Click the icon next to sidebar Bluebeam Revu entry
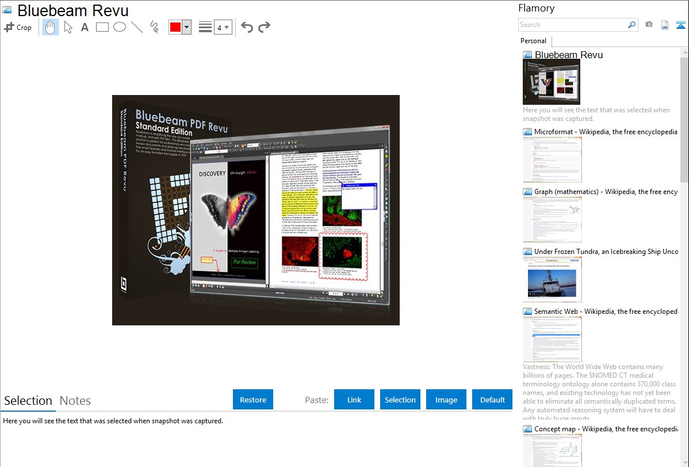689x467 pixels. [x=527, y=55]
